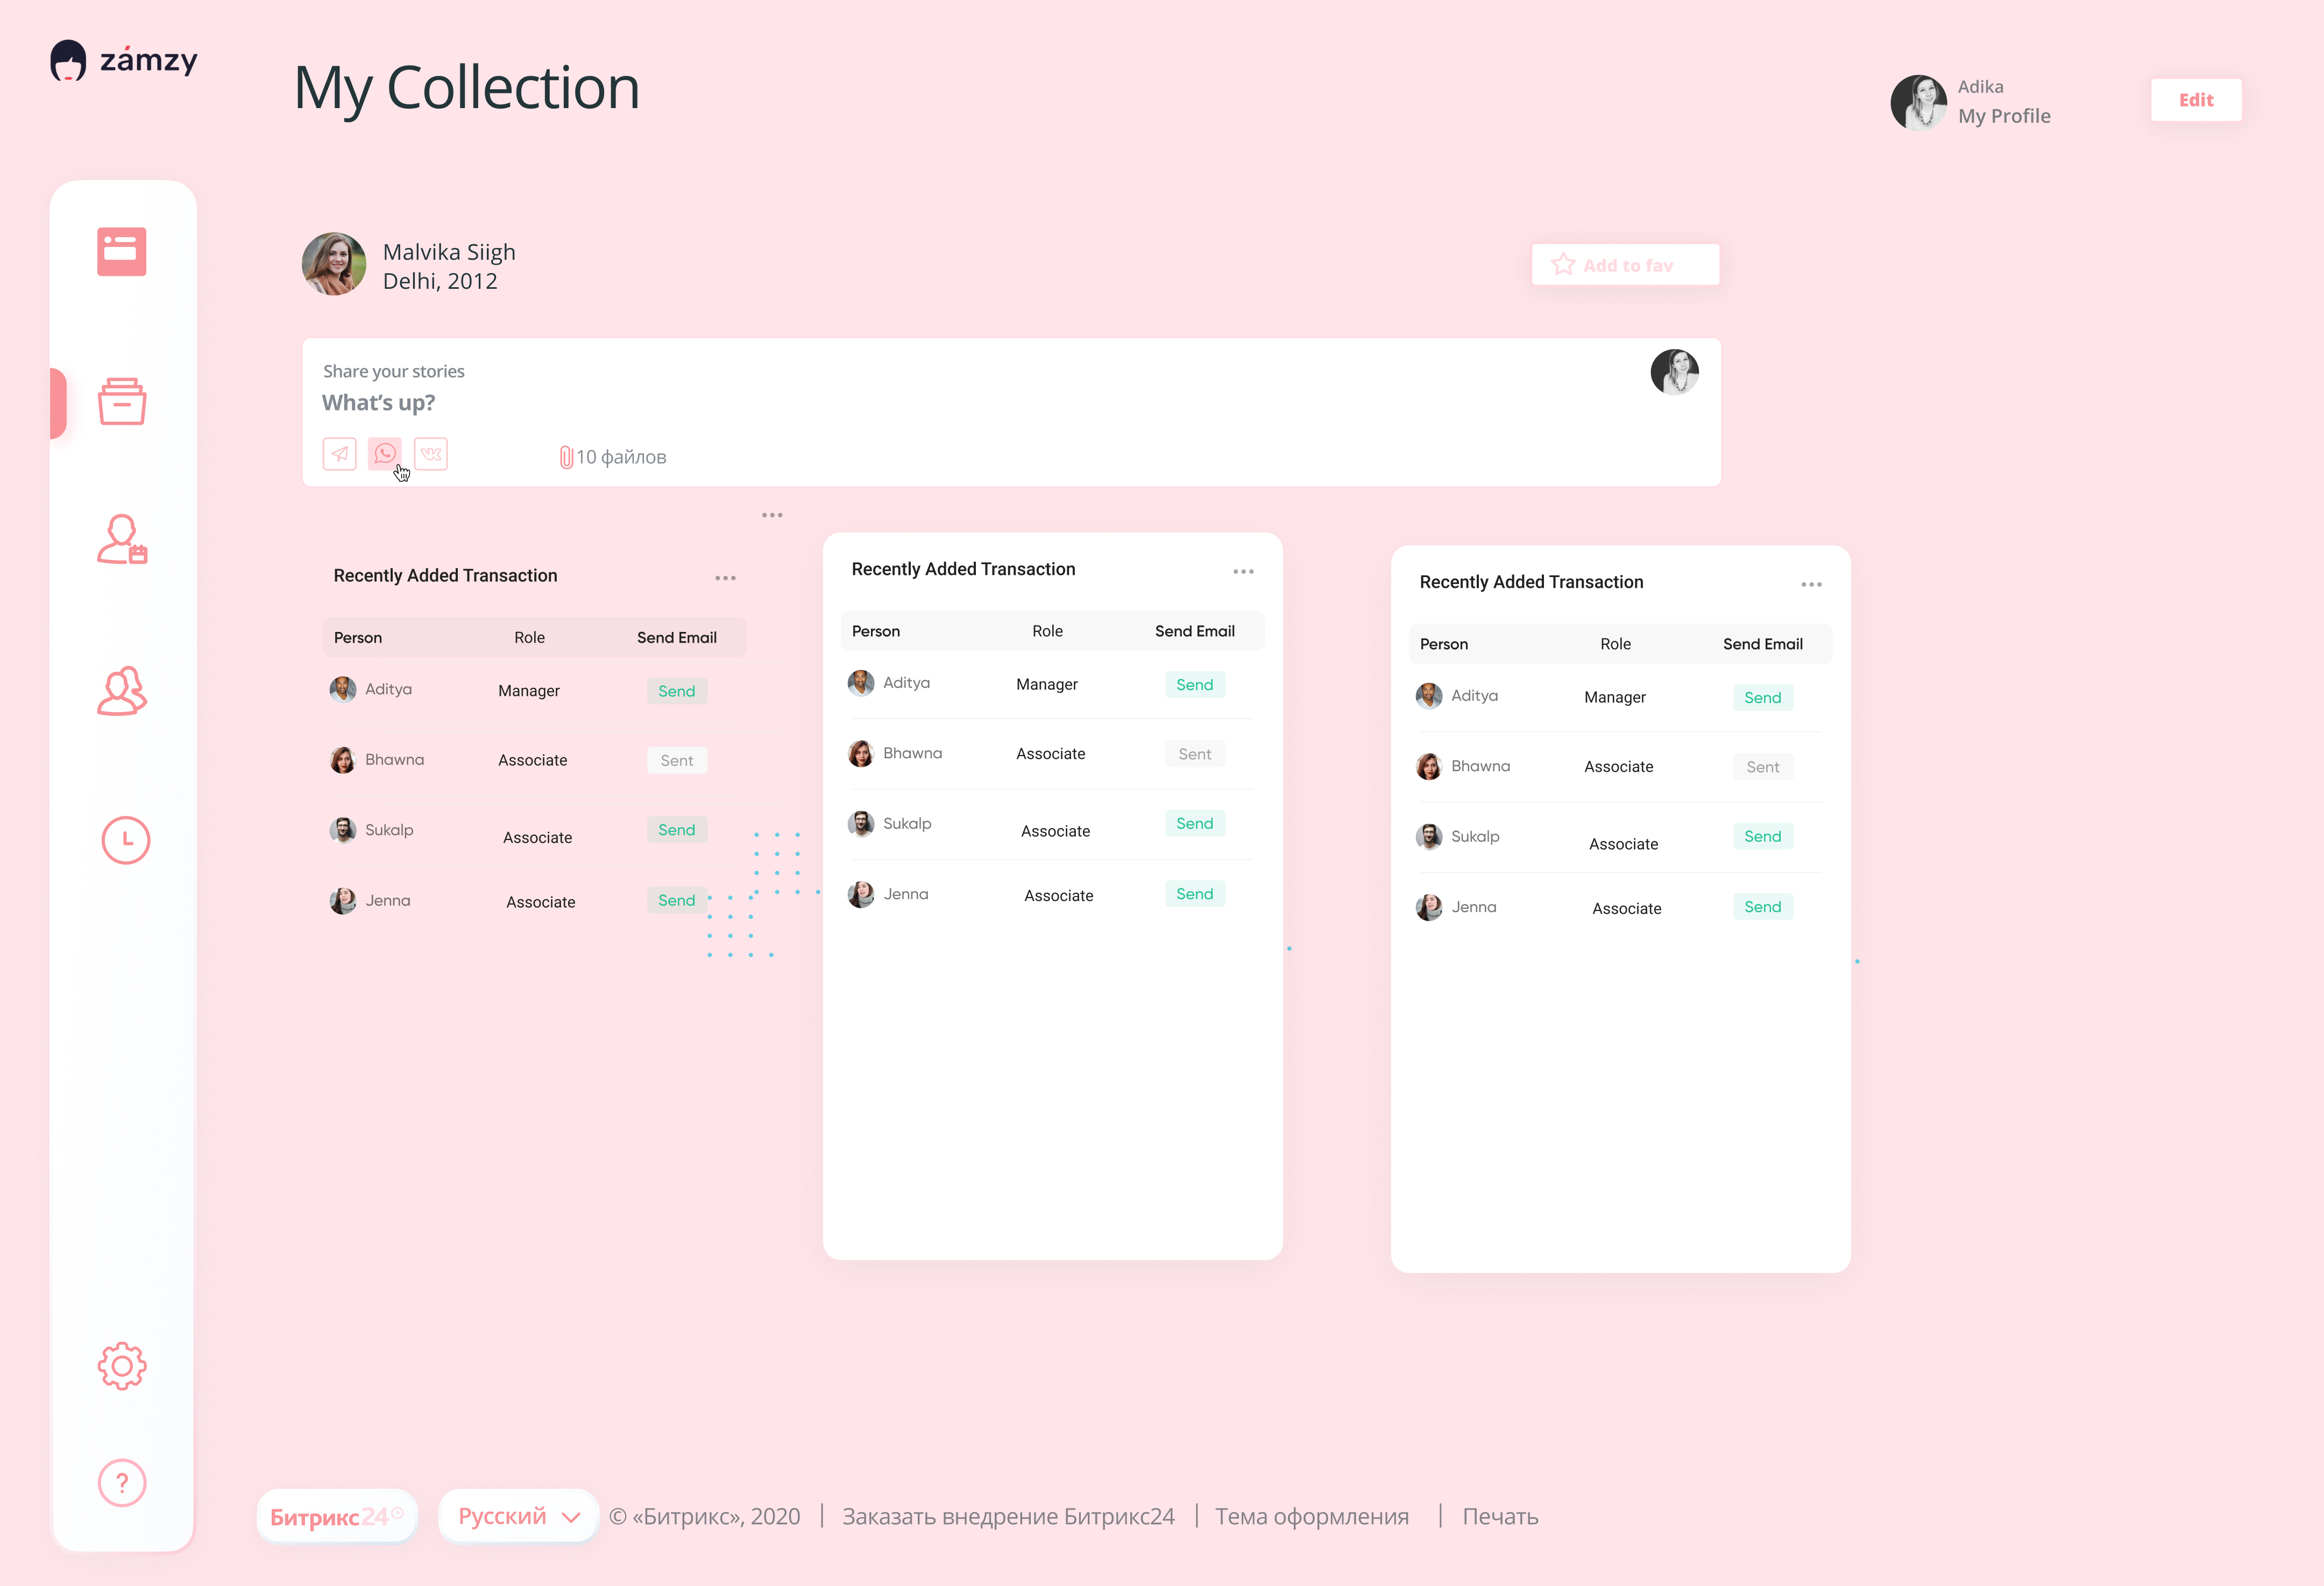This screenshot has width=2324, height=1586.
Task: Click paperclip attachment with 10 файлов
Action: pos(613,457)
